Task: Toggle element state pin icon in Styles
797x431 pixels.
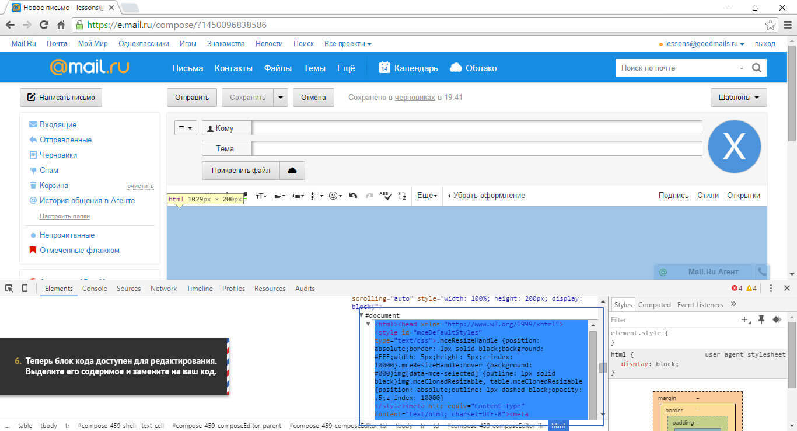Action: pos(761,320)
